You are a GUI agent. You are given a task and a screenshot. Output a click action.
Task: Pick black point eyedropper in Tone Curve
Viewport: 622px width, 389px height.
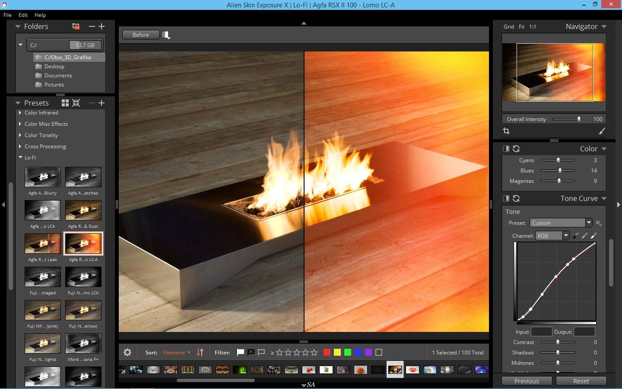[576, 236]
